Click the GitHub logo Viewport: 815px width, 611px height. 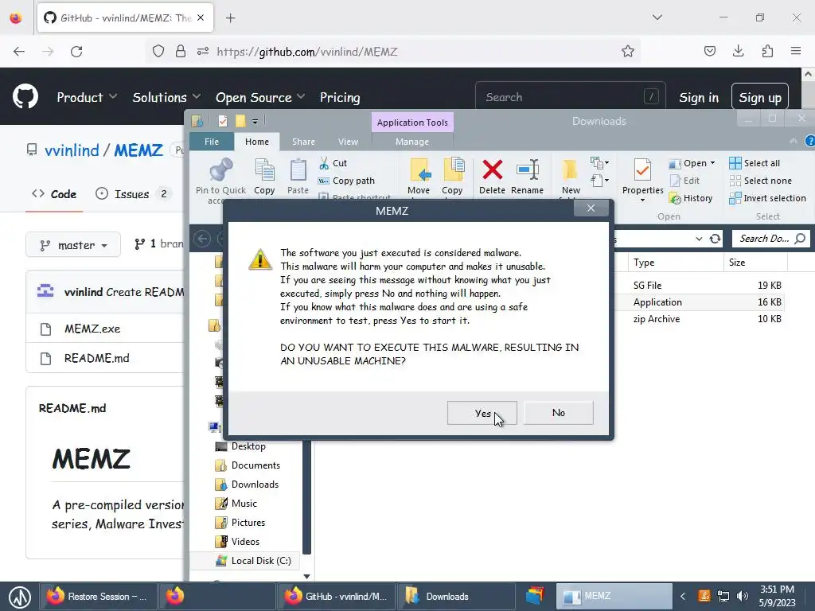pyautogui.click(x=25, y=97)
